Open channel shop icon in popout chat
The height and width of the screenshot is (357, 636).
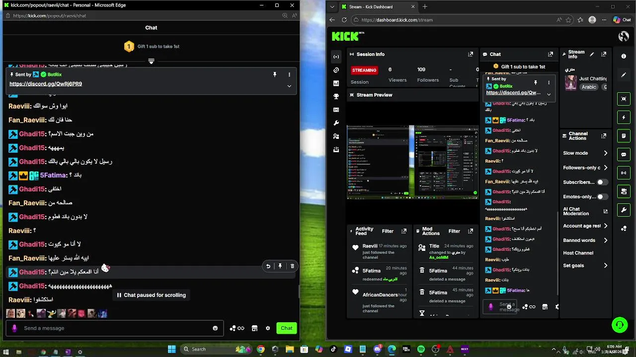pos(254,328)
